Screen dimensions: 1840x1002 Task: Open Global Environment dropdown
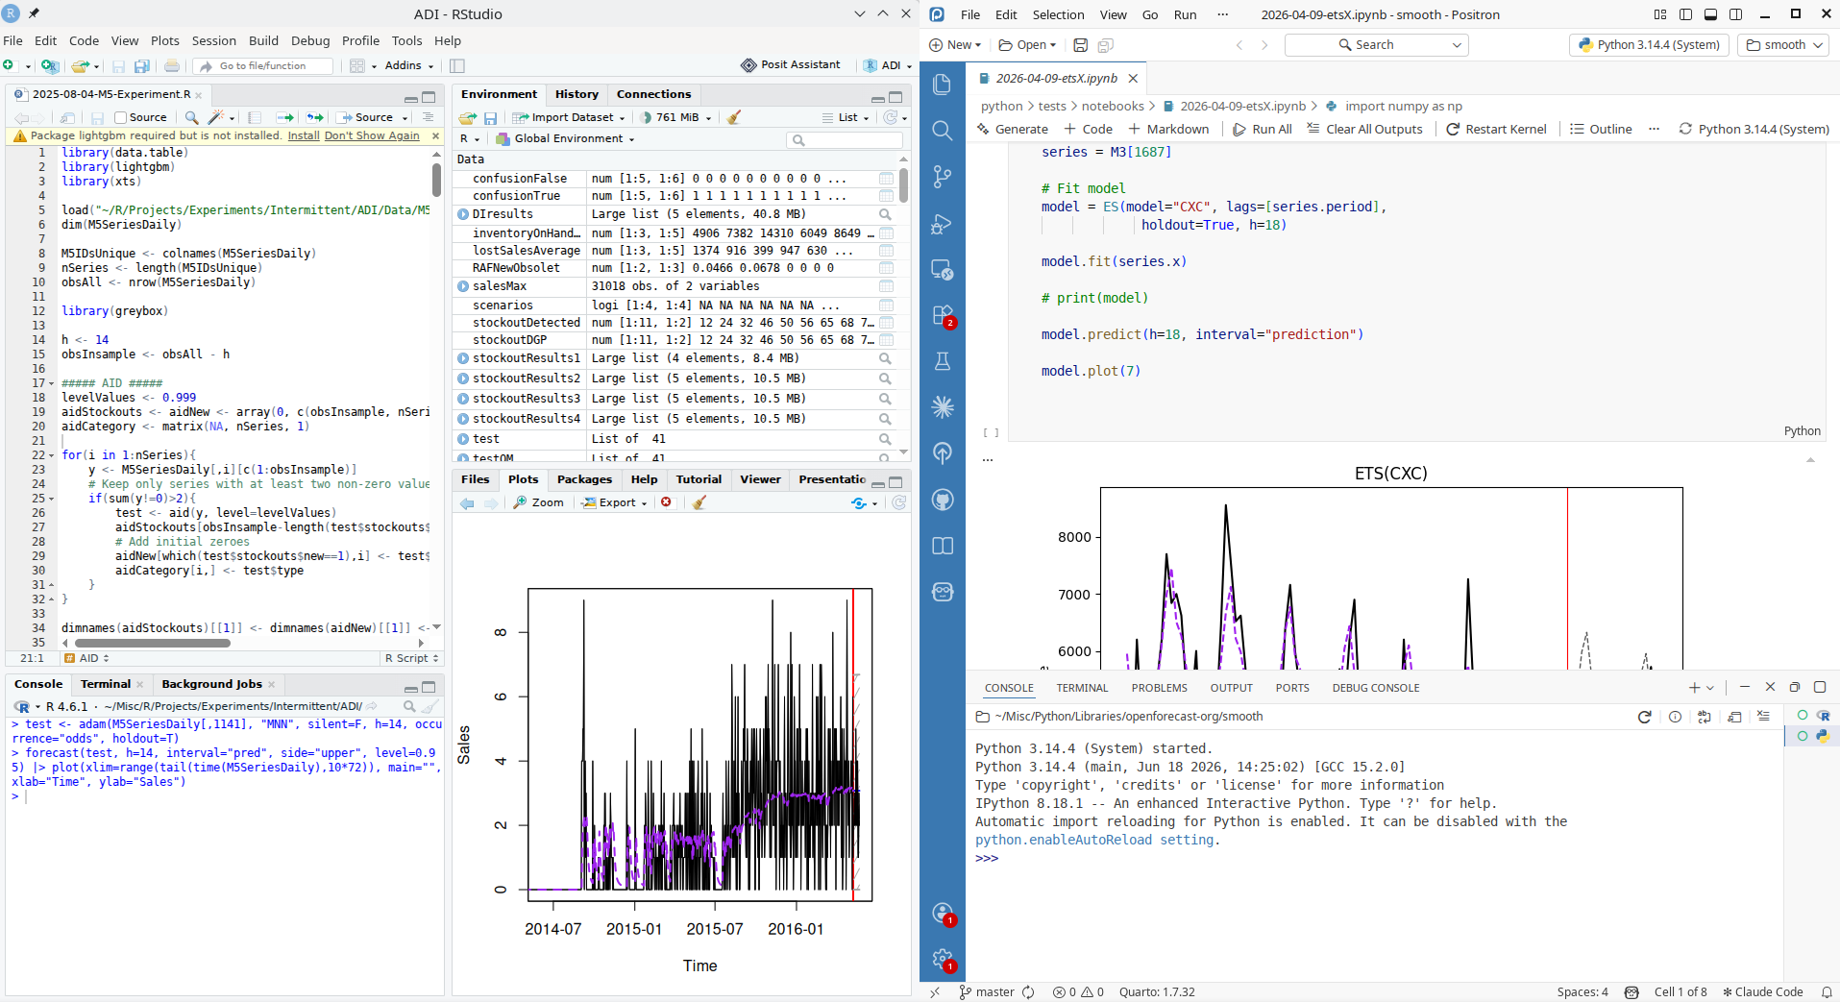[565, 138]
